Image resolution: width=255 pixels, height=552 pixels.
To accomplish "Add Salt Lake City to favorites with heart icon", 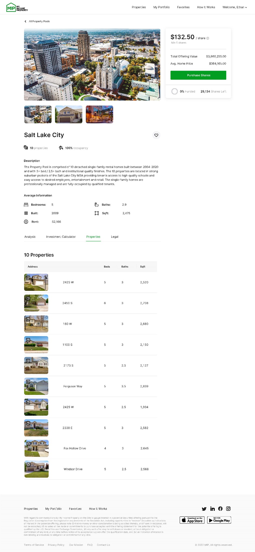I will point(156,135).
